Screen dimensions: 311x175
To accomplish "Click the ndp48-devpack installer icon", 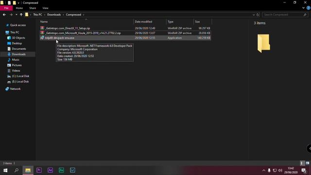I will (x=42, y=38).
